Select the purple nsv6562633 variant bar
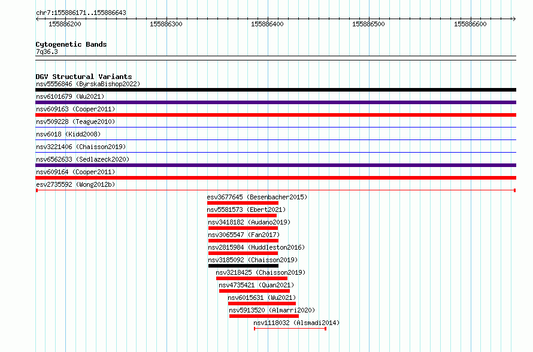 point(275,165)
